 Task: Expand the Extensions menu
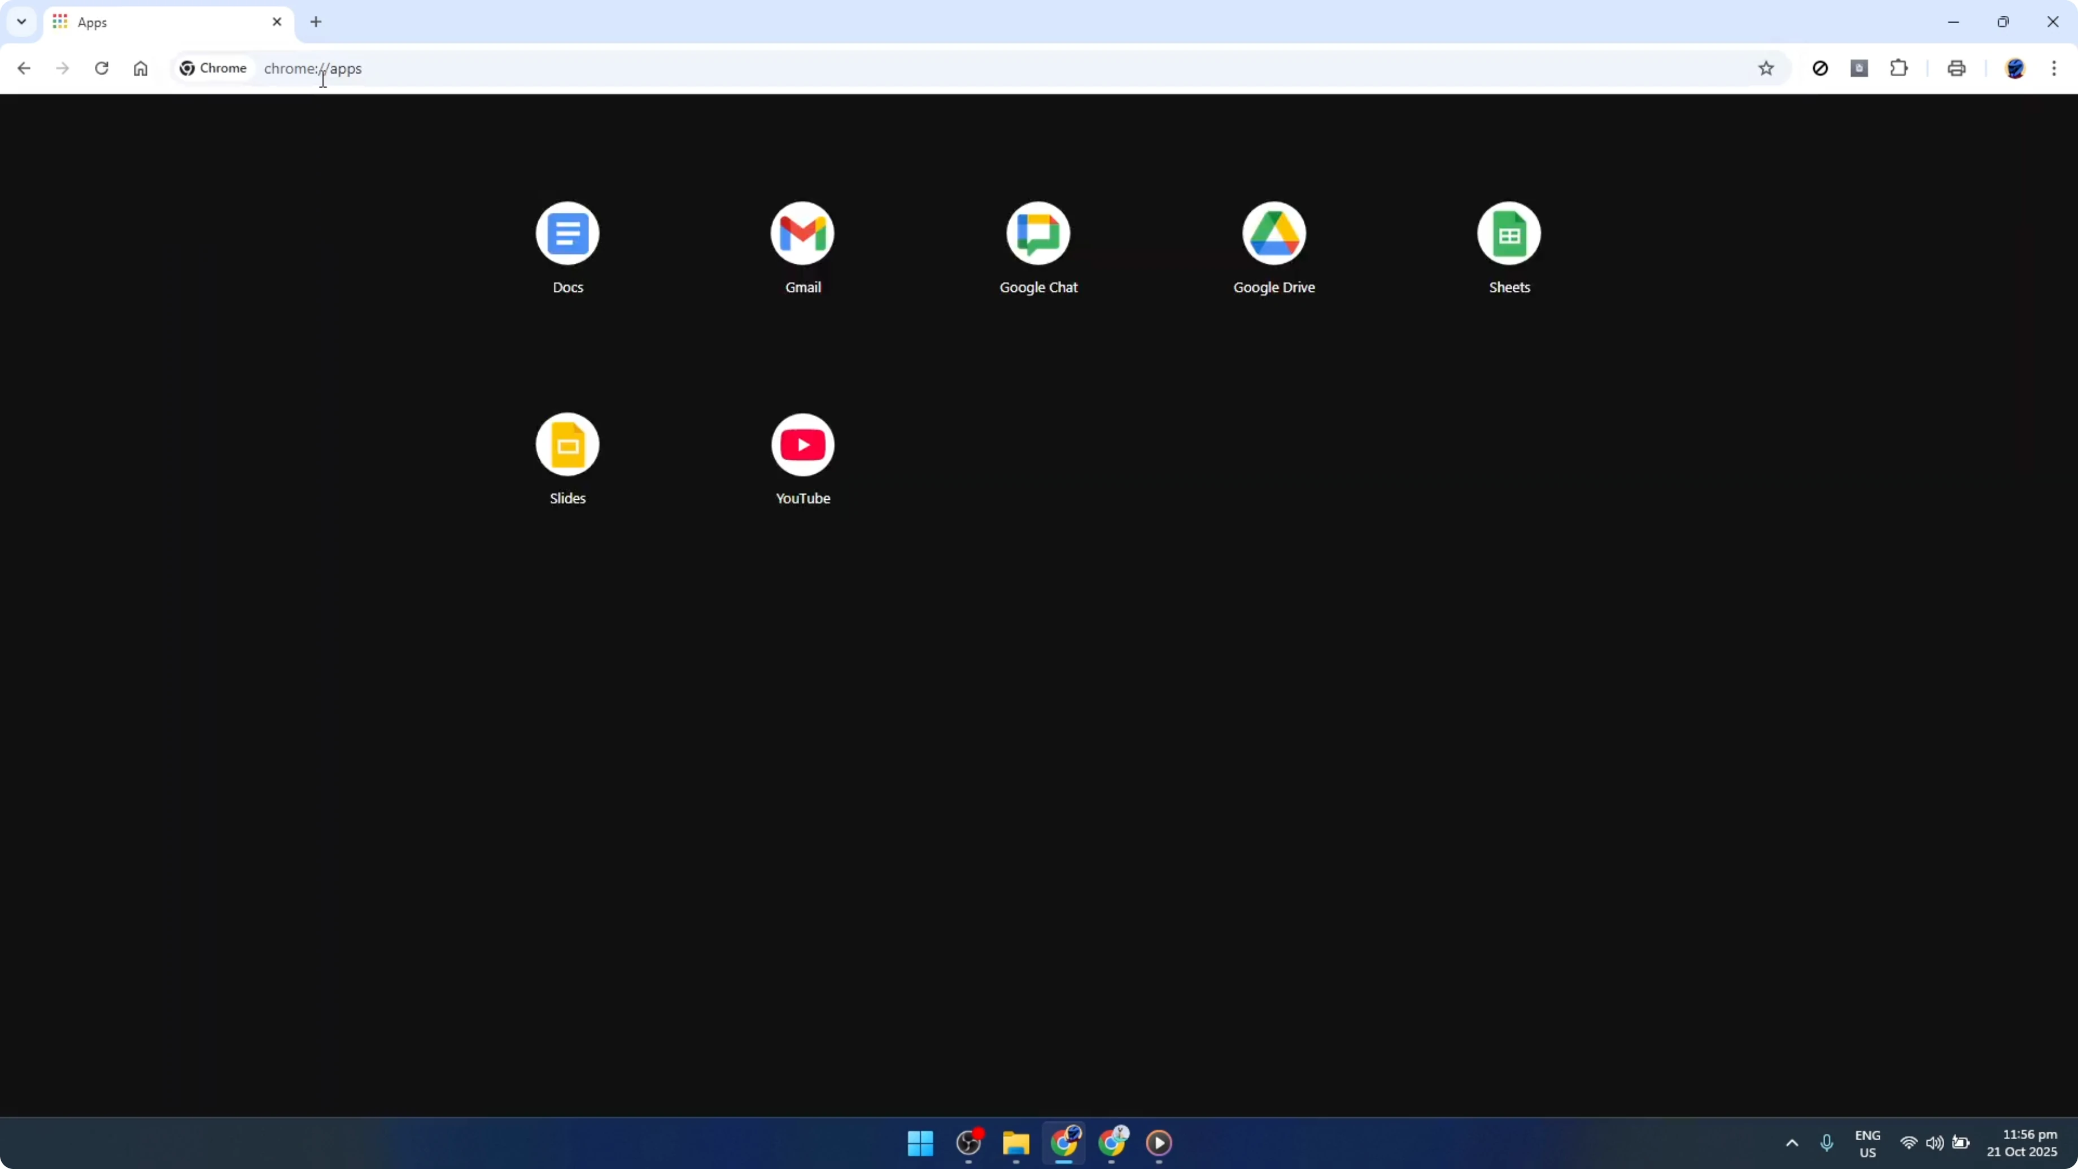1898,68
